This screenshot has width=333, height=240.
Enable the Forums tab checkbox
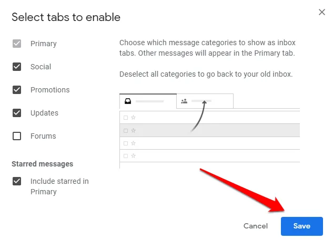coord(17,136)
